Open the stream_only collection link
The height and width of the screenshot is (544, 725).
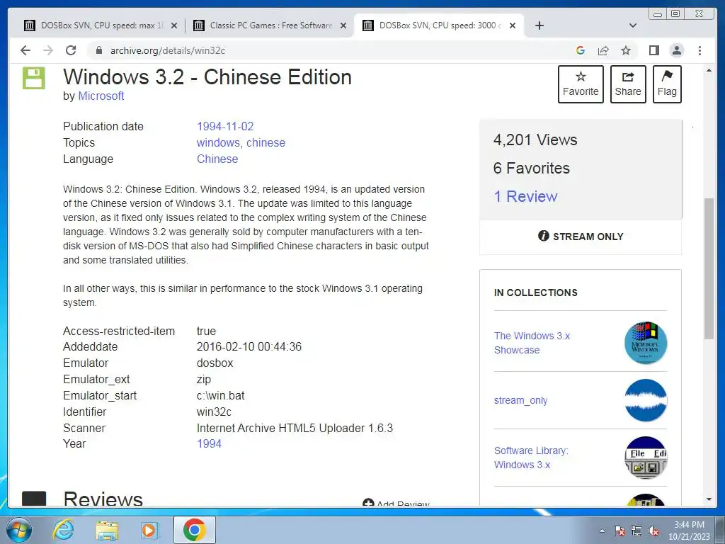pyautogui.click(x=520, y=400)
